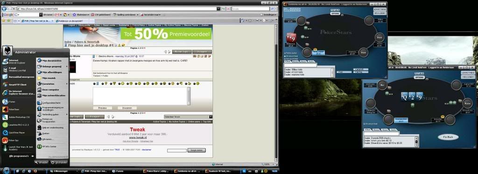Open Configuratiescherm from Start menu
478x174 pixels.
pos(52,103)
